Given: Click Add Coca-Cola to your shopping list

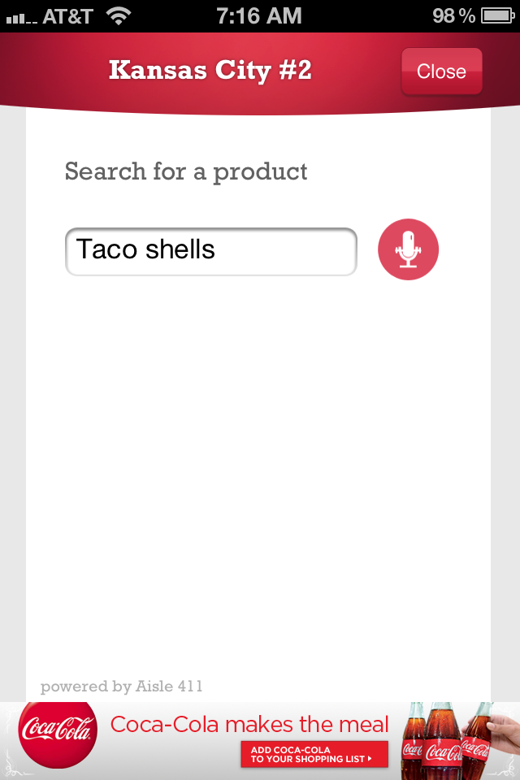Looking at the screenshot, I should (314, 754).
